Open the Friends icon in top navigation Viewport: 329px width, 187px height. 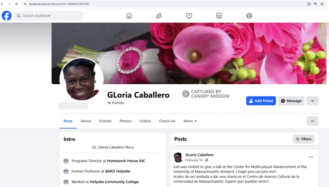(159, 16)
